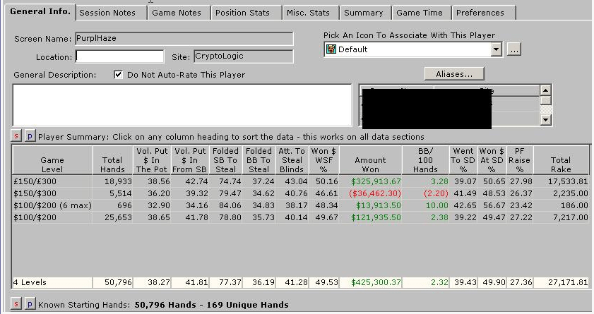
Task: Open the Default icon combo box
Action: tap(413, 49)
